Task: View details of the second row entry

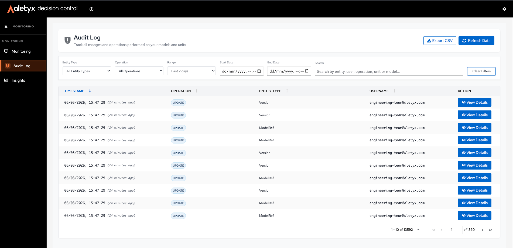Action: coord(474,115)
